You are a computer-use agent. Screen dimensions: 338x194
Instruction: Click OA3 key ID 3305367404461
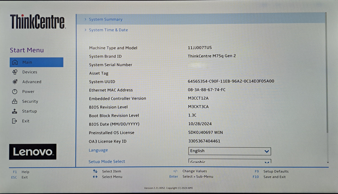[204, 141]
